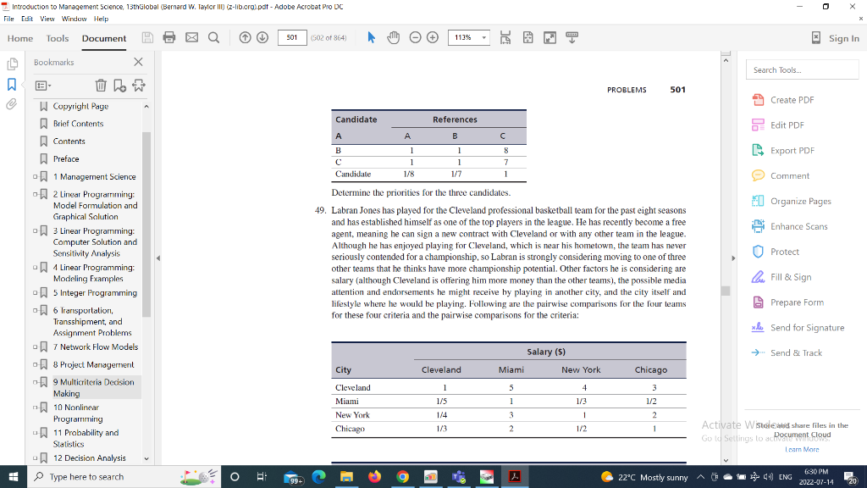Toggle the Bookmarks panel sidebar icon
The width and height of the screenshot is (867, 488).
11,85
